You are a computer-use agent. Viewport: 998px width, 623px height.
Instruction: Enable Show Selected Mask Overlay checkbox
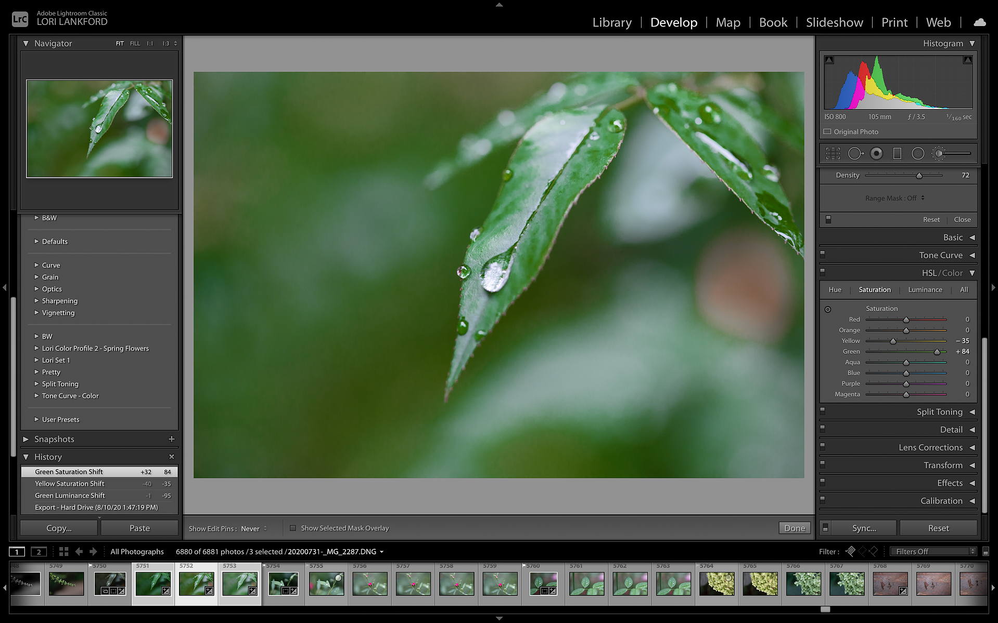(293, 528)
